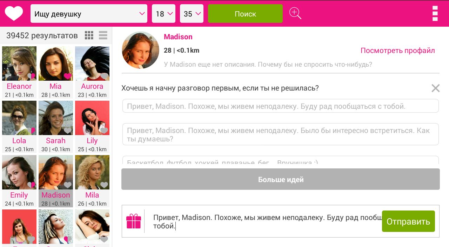This screenshot has height=247, width=449.
Task: Click the name label Aurora
Action: point(92,86)
